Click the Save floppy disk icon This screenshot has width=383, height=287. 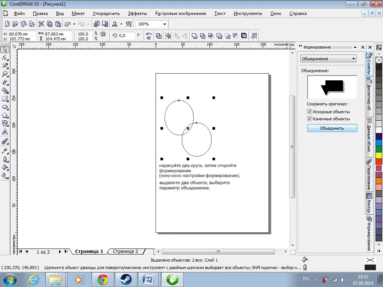tap(24, 24)
